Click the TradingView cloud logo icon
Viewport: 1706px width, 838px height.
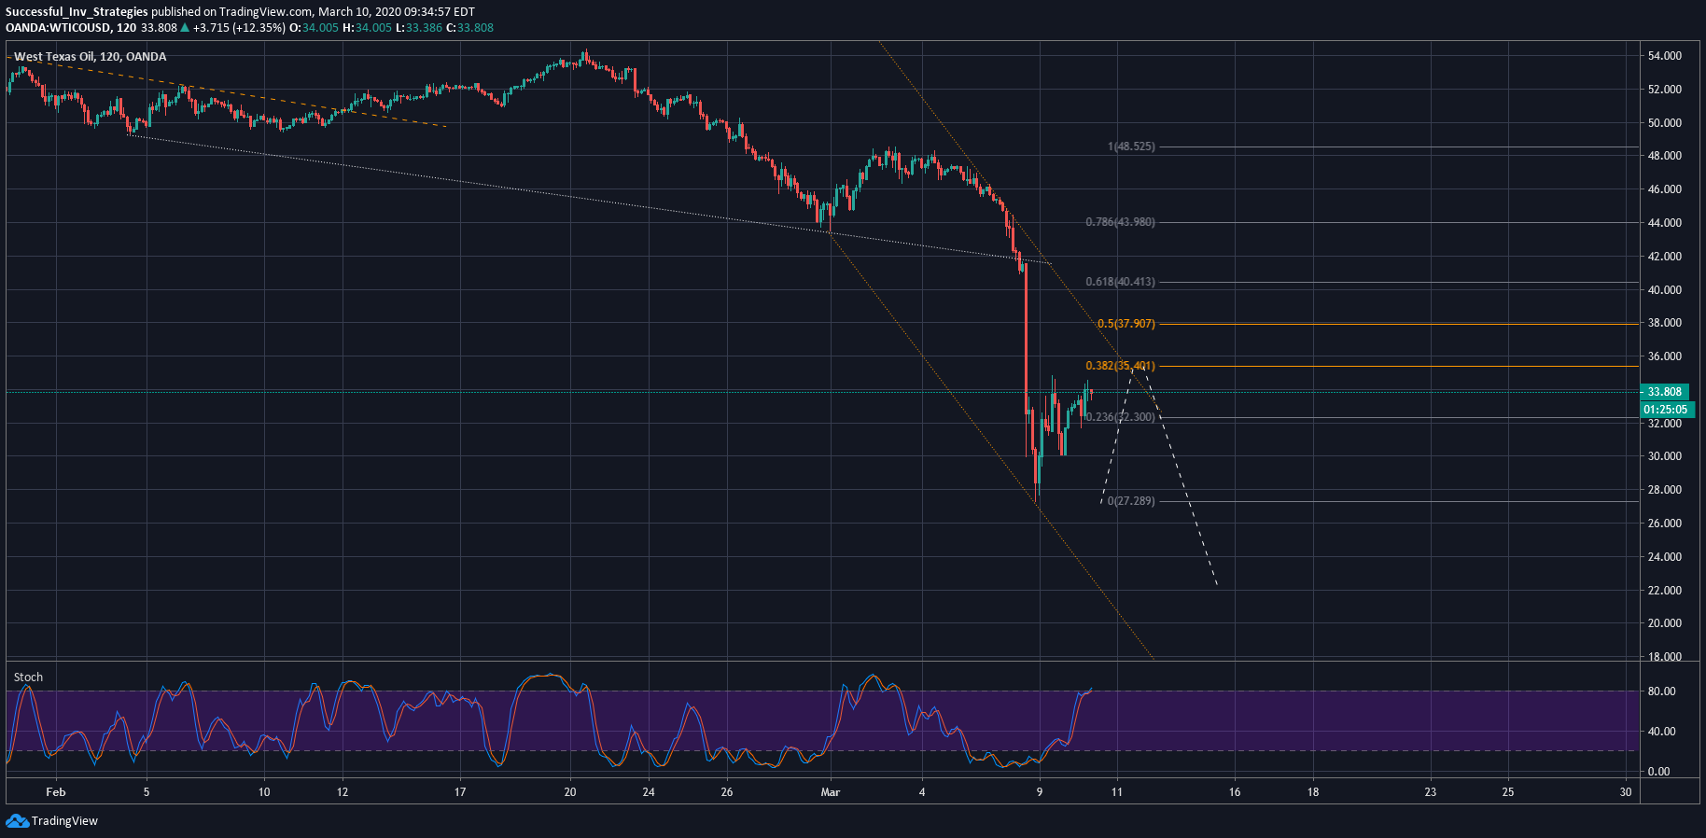click(17, 821)
